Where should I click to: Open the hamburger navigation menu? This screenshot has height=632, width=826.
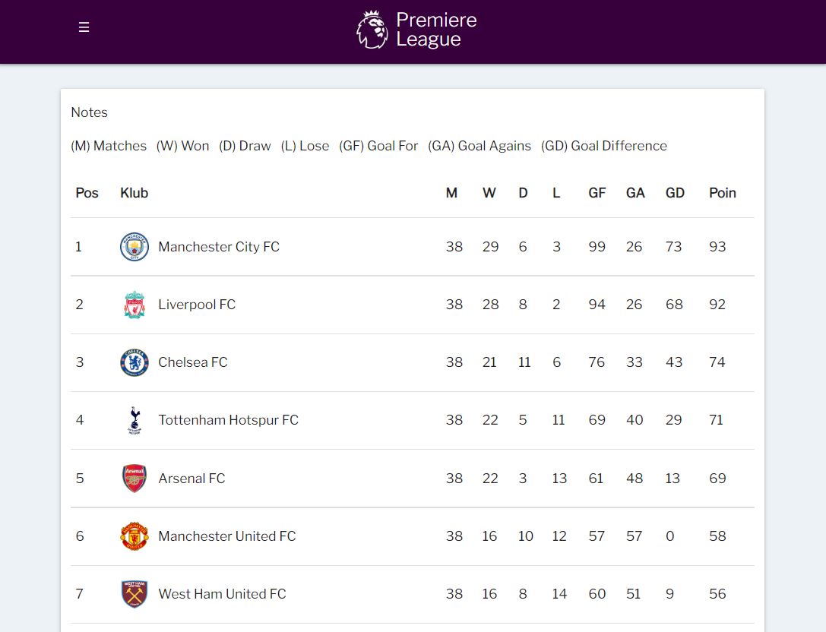tap(84, 26)
